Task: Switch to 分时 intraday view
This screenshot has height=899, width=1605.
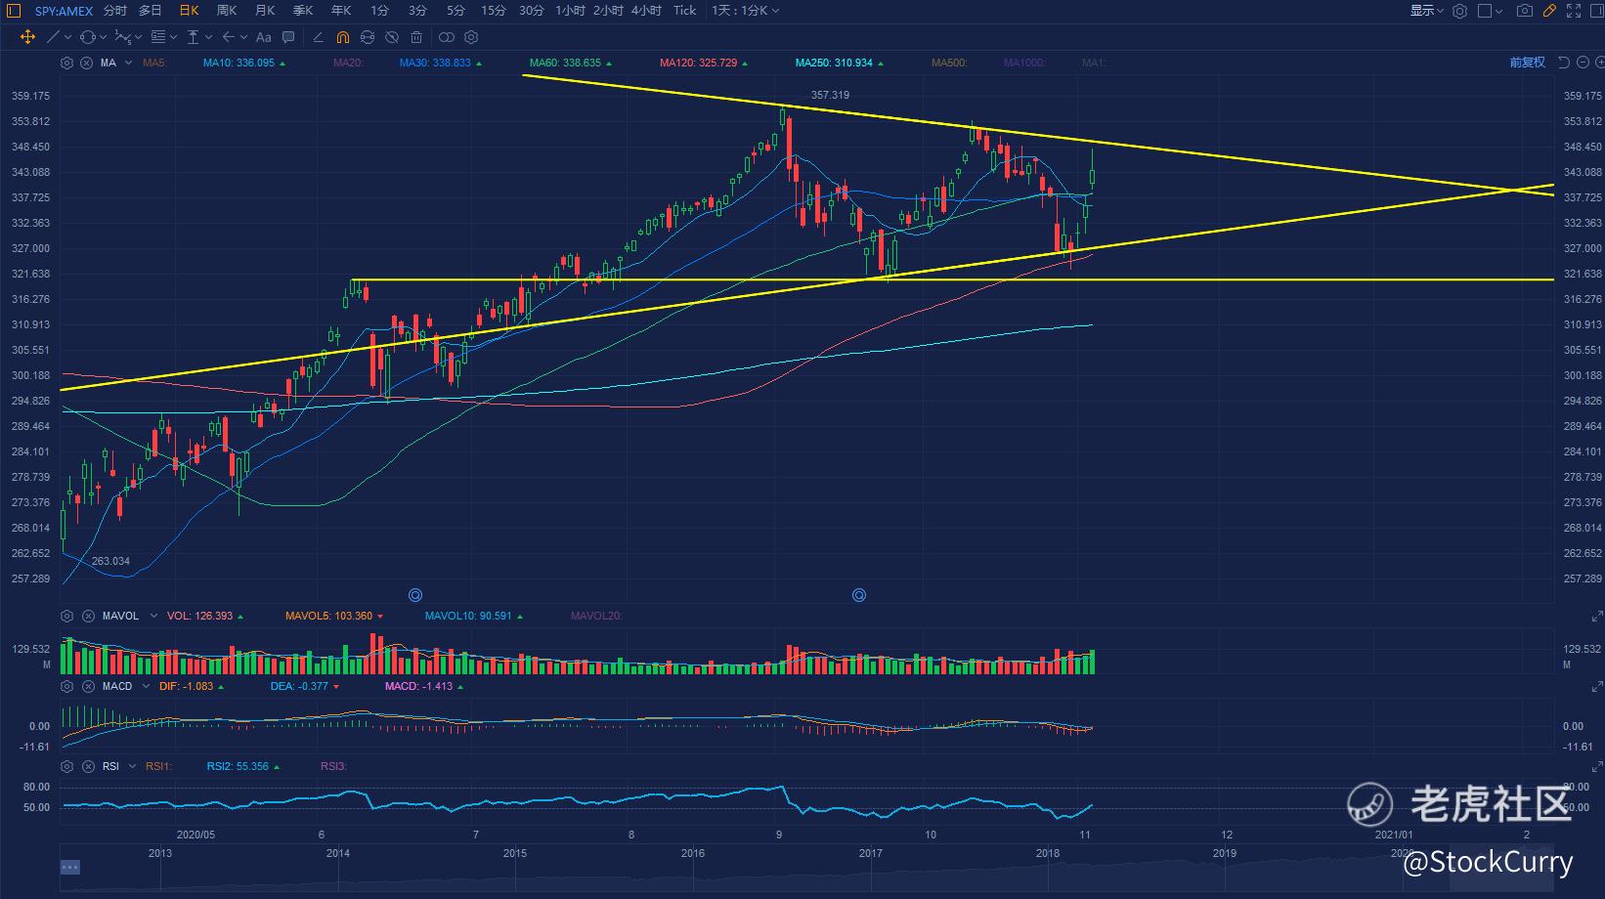Action: [114, 11]
